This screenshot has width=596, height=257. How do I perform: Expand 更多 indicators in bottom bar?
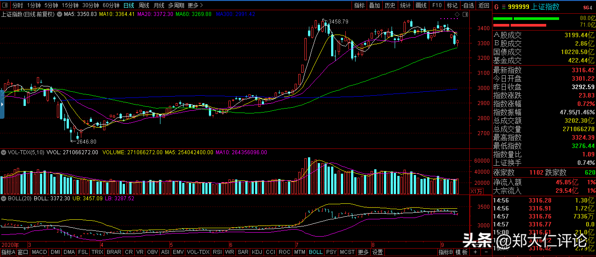(x=363, y=252)
